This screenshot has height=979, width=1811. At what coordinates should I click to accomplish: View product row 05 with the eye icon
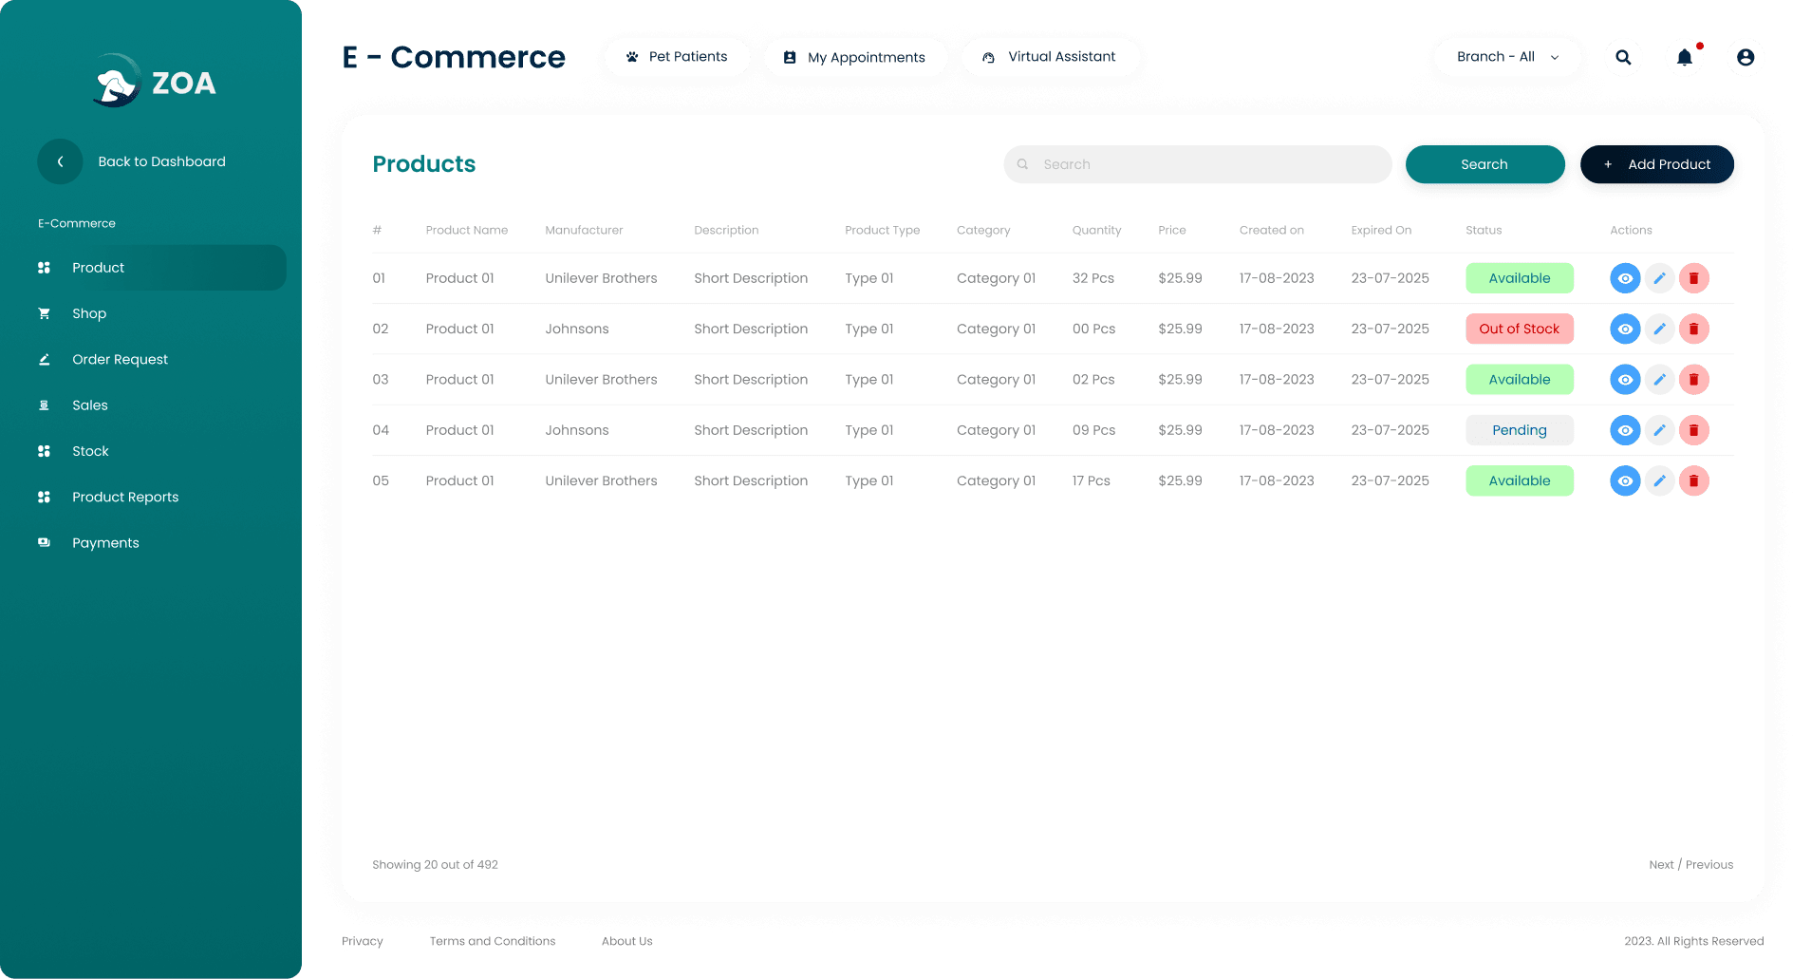click(1625, 480)
